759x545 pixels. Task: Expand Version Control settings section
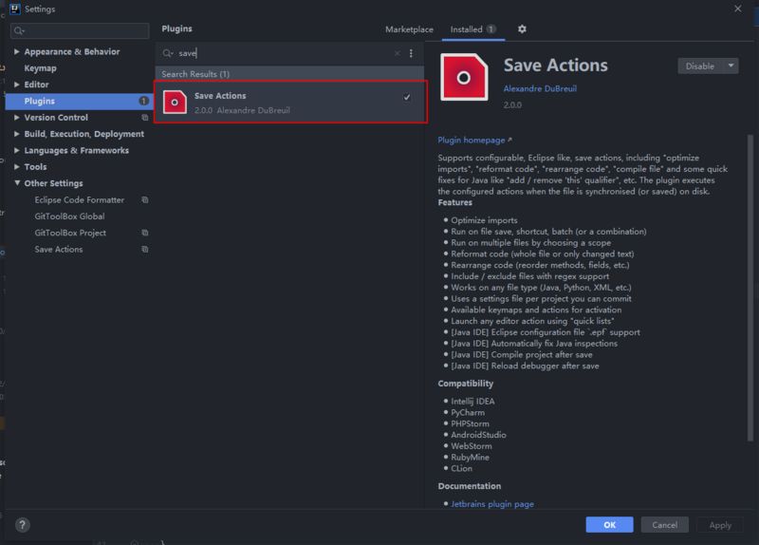(16, 117)
